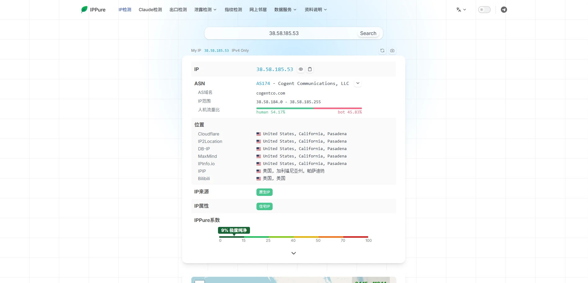Viewport: 588px width, 283px height.
Task: Toggle IP visibility with eye icon
Action: pyautogui.click(x=301, y=69)
